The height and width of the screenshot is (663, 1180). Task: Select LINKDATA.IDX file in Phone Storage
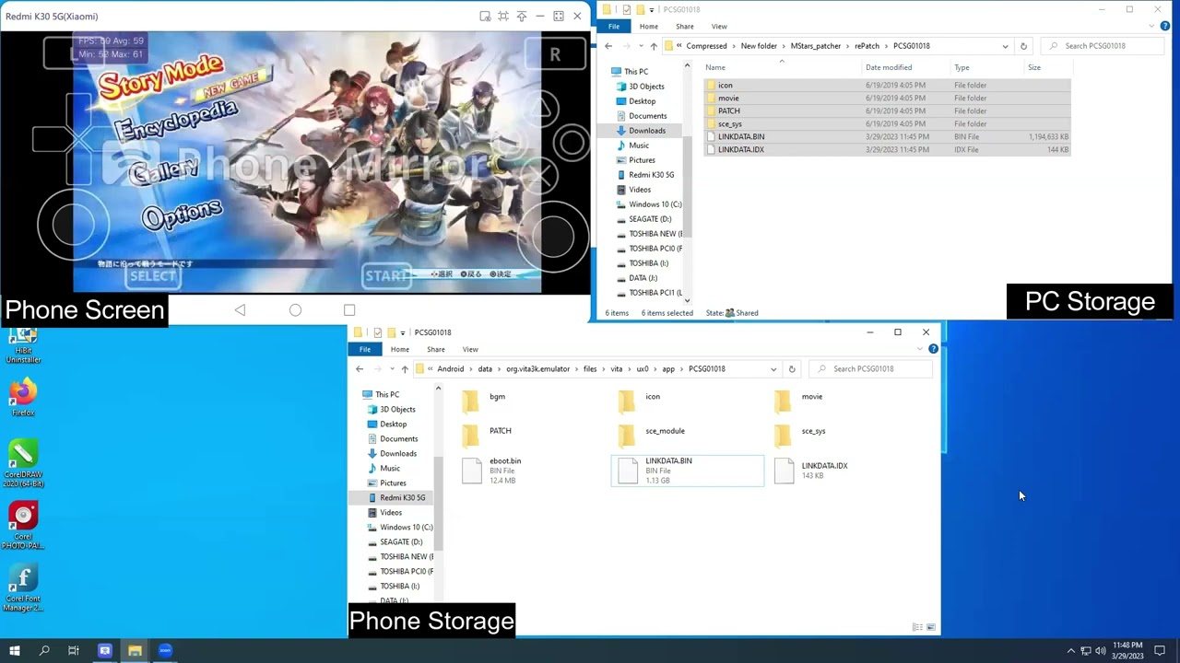(811, 471)
